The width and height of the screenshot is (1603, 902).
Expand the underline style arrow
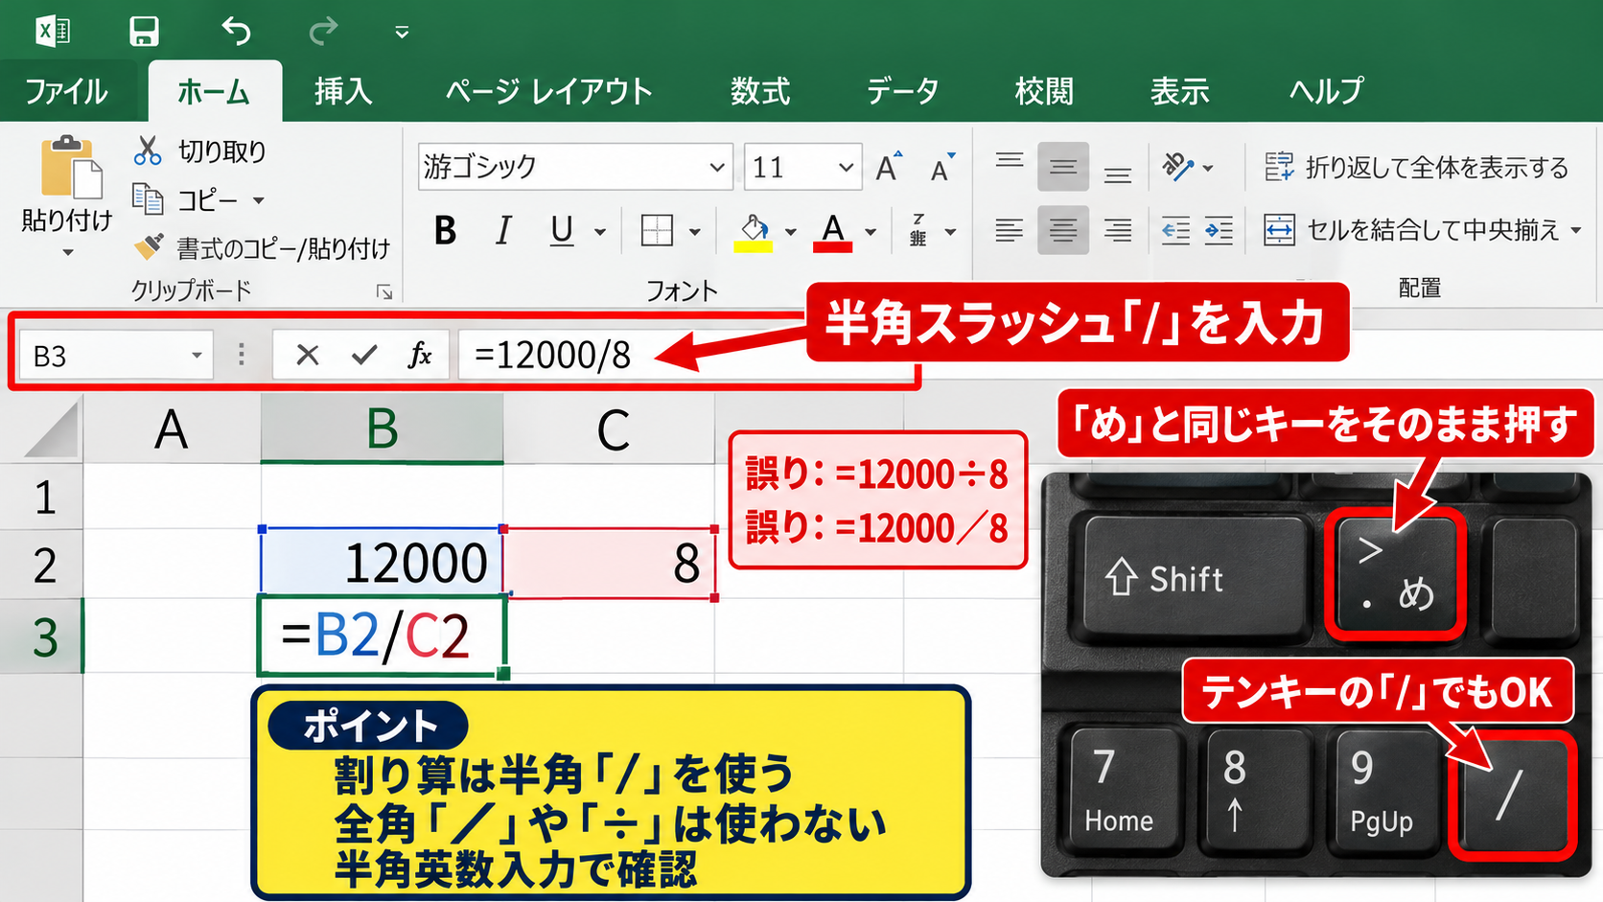click(600, 232)
